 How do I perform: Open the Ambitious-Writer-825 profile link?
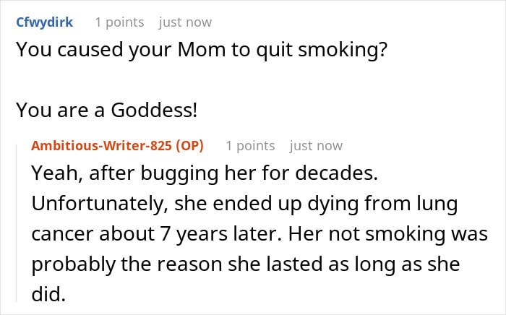click(101, 146)
